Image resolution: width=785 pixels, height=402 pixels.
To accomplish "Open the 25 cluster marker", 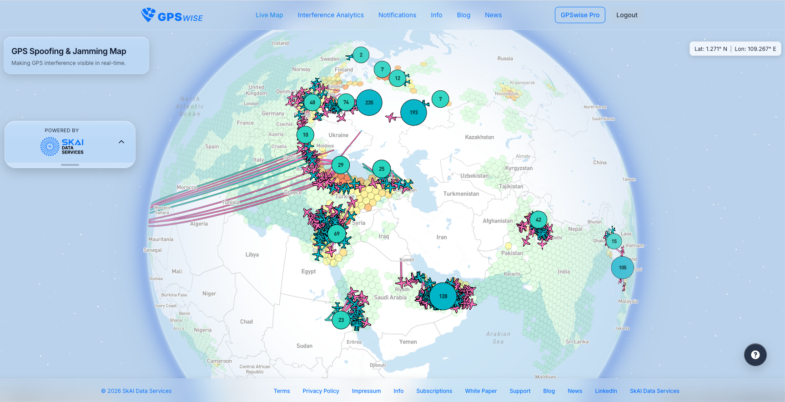I will [382, 169].
